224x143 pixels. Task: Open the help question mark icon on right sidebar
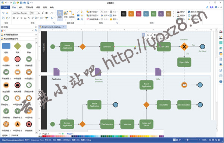coord(221,81)
